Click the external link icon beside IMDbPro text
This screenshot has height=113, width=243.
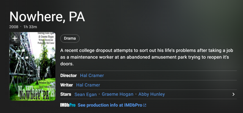click(x=145, y=105)
